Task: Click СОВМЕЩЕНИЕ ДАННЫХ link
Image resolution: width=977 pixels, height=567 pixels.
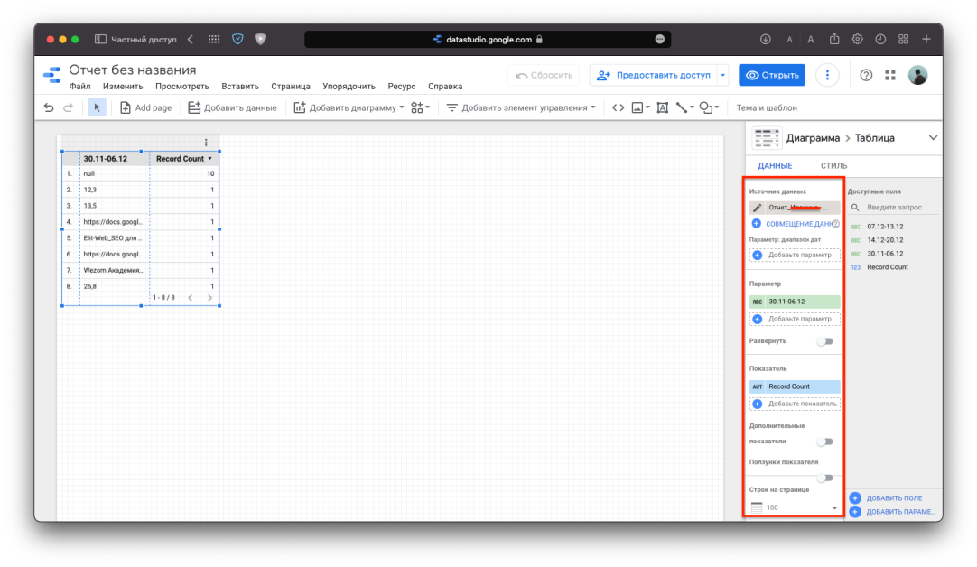Action: point(799,224)
